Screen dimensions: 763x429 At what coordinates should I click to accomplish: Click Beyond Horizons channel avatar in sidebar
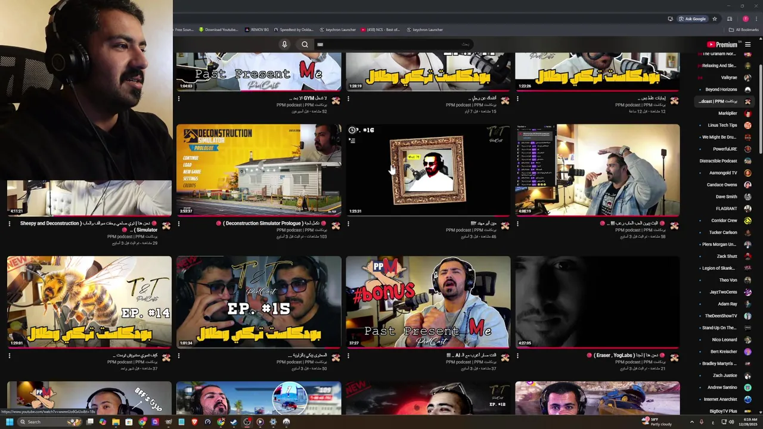click(748, 89)
